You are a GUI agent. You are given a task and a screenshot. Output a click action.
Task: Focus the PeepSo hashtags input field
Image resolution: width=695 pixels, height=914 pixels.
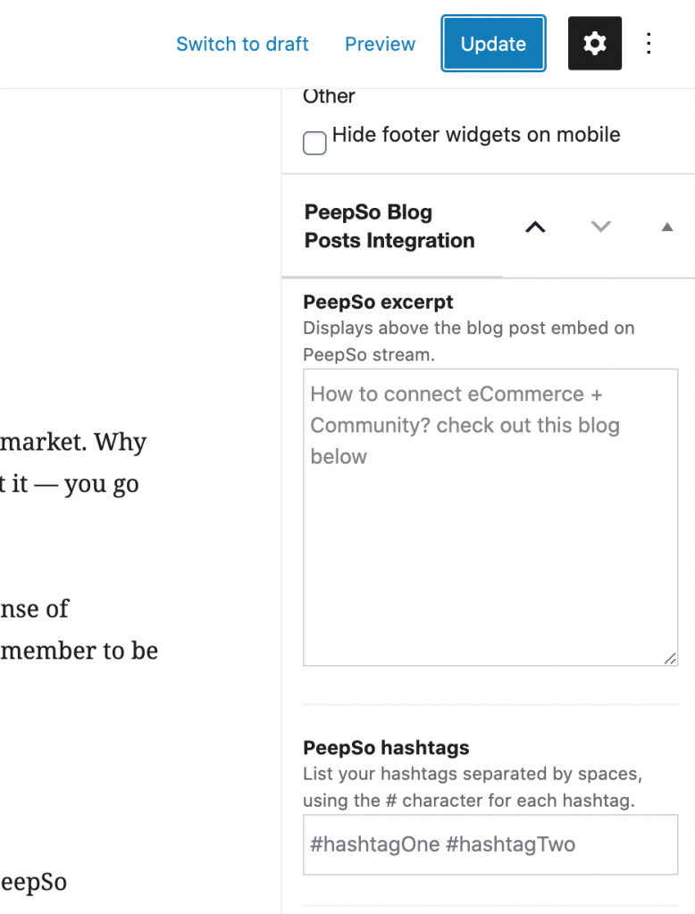tap(490, 844)
